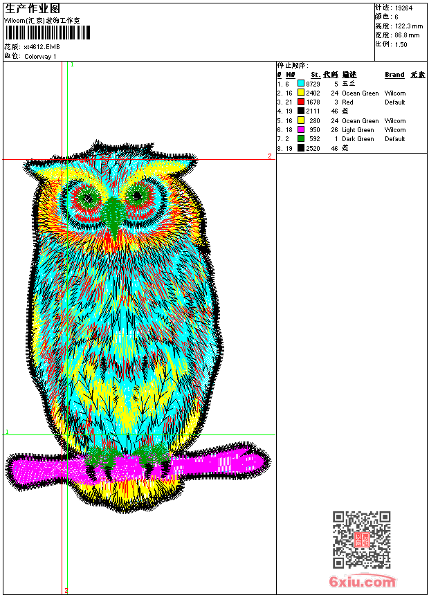Select the black swatch in stop 8

(301, 148)
